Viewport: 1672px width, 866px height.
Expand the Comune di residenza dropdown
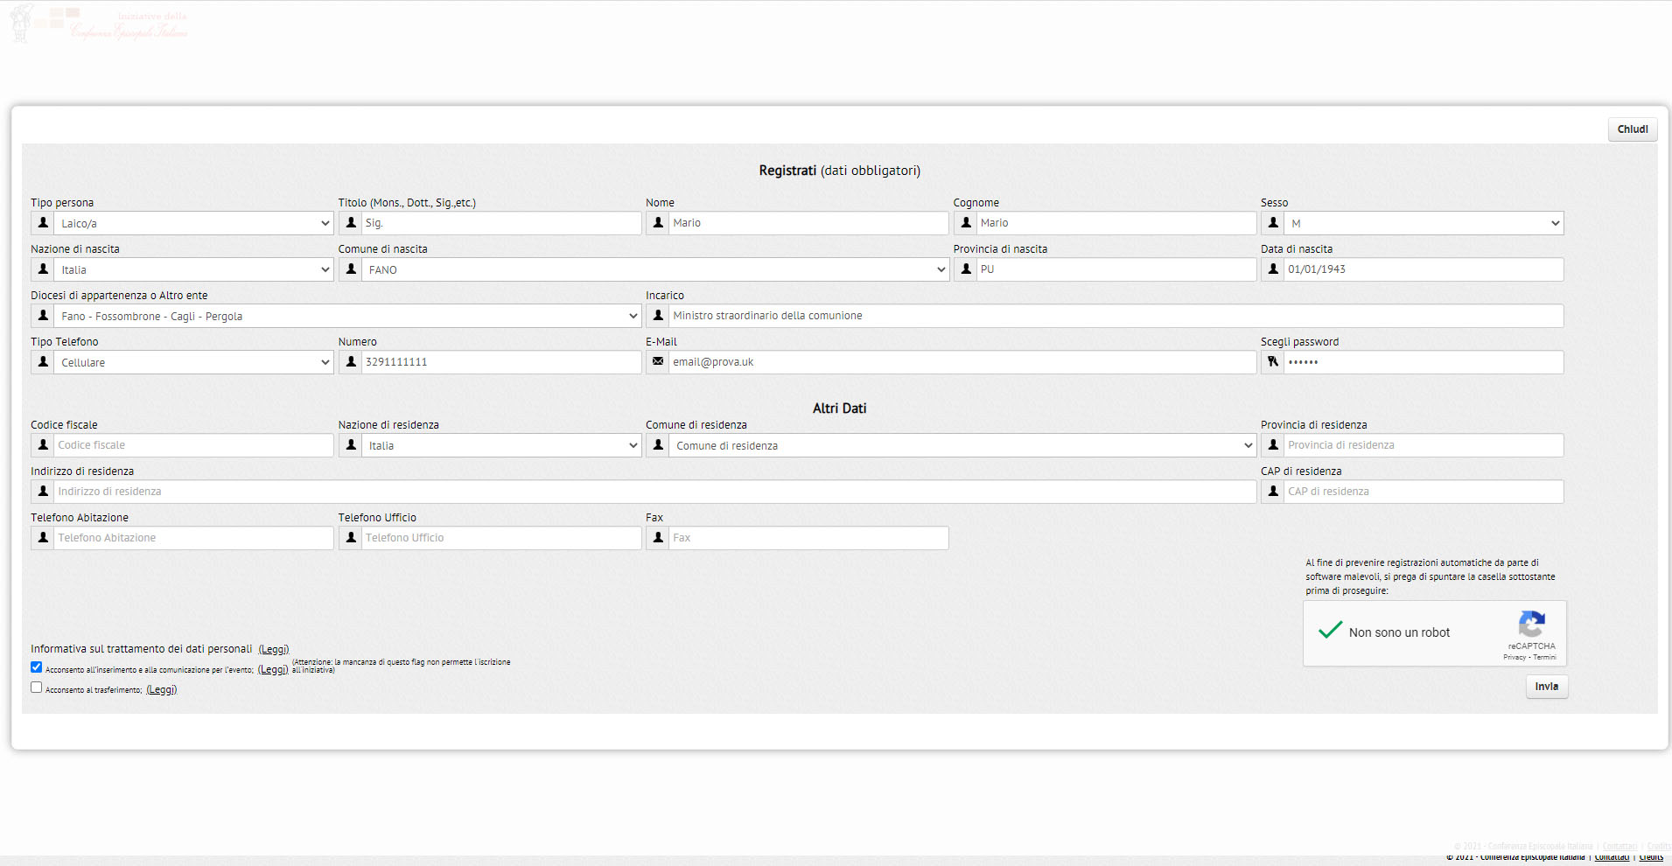tap(962, 446)
